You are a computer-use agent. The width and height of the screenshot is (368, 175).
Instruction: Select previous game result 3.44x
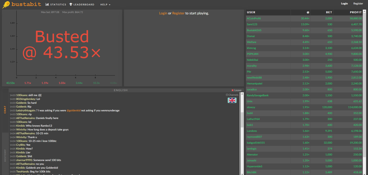pos(79,83)
